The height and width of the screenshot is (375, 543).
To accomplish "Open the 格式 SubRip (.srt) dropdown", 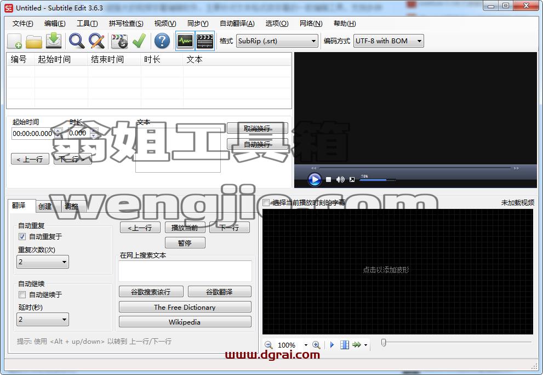I will point(277,41).
